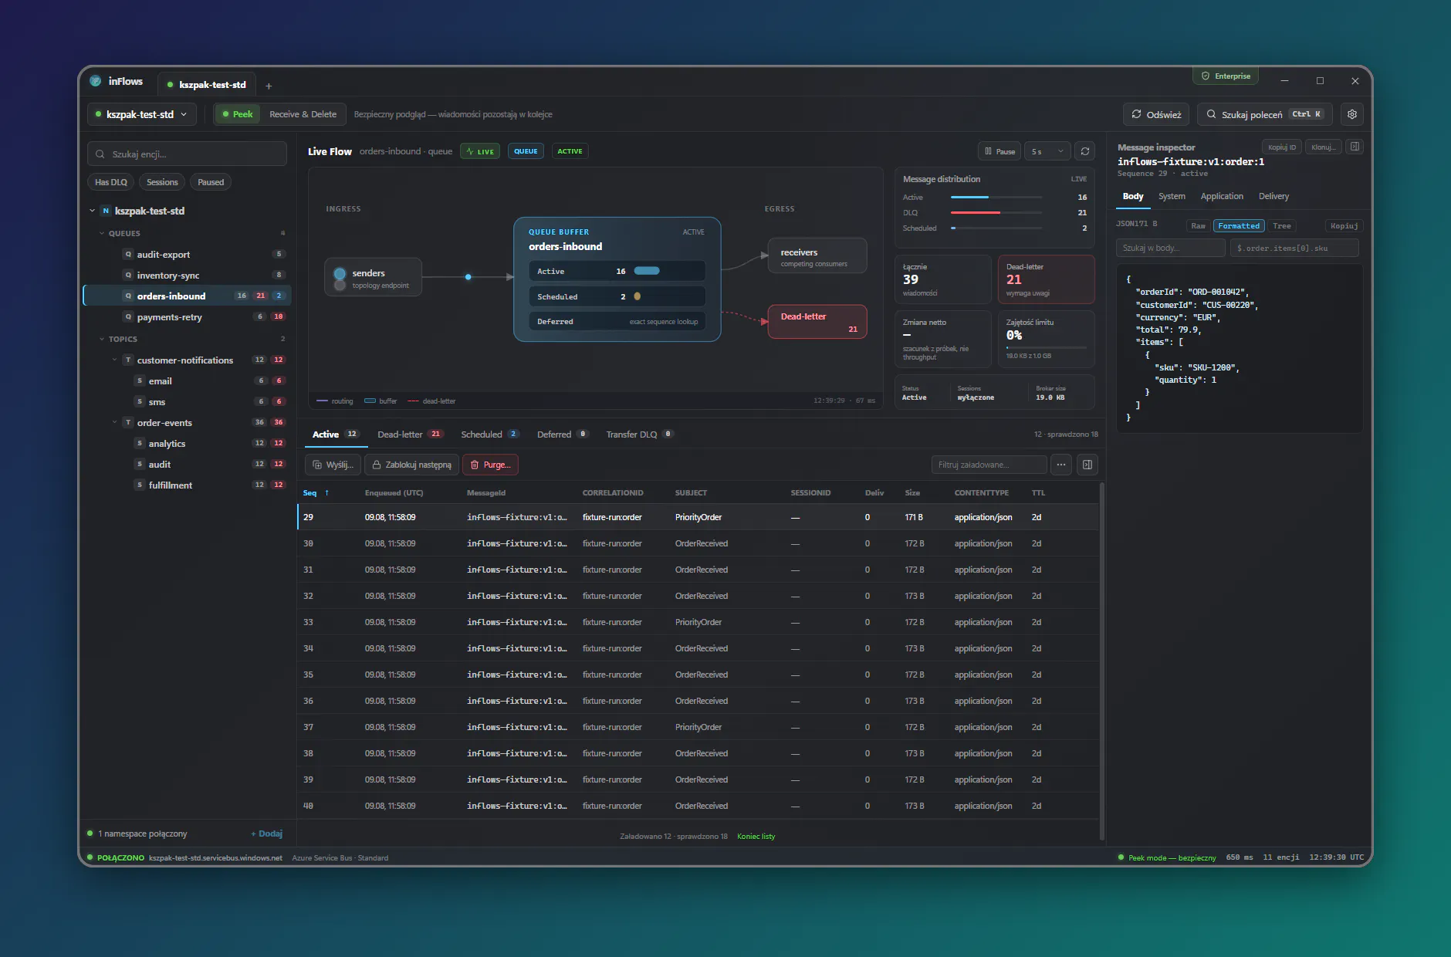Switch to Receive & Delete mode
Viewport: 1451px width, 957px height.
coord(303,114)
